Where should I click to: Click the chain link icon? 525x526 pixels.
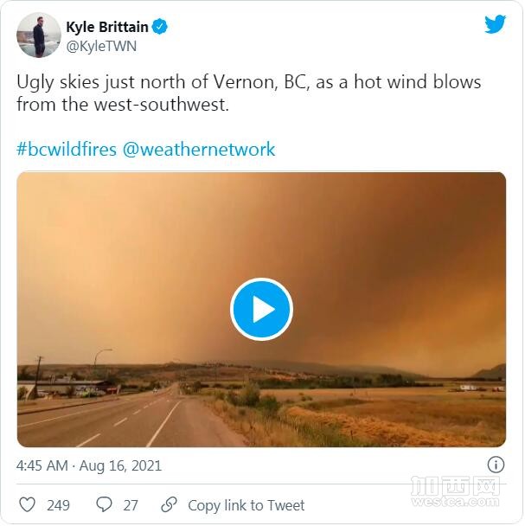point(170,504)
